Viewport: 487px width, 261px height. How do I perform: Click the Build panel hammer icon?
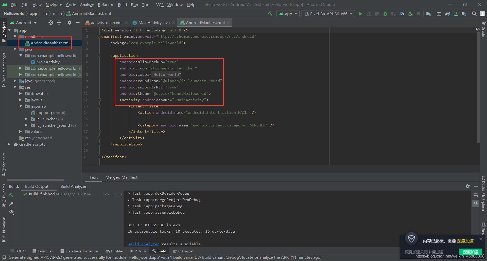tap(11, 195)
